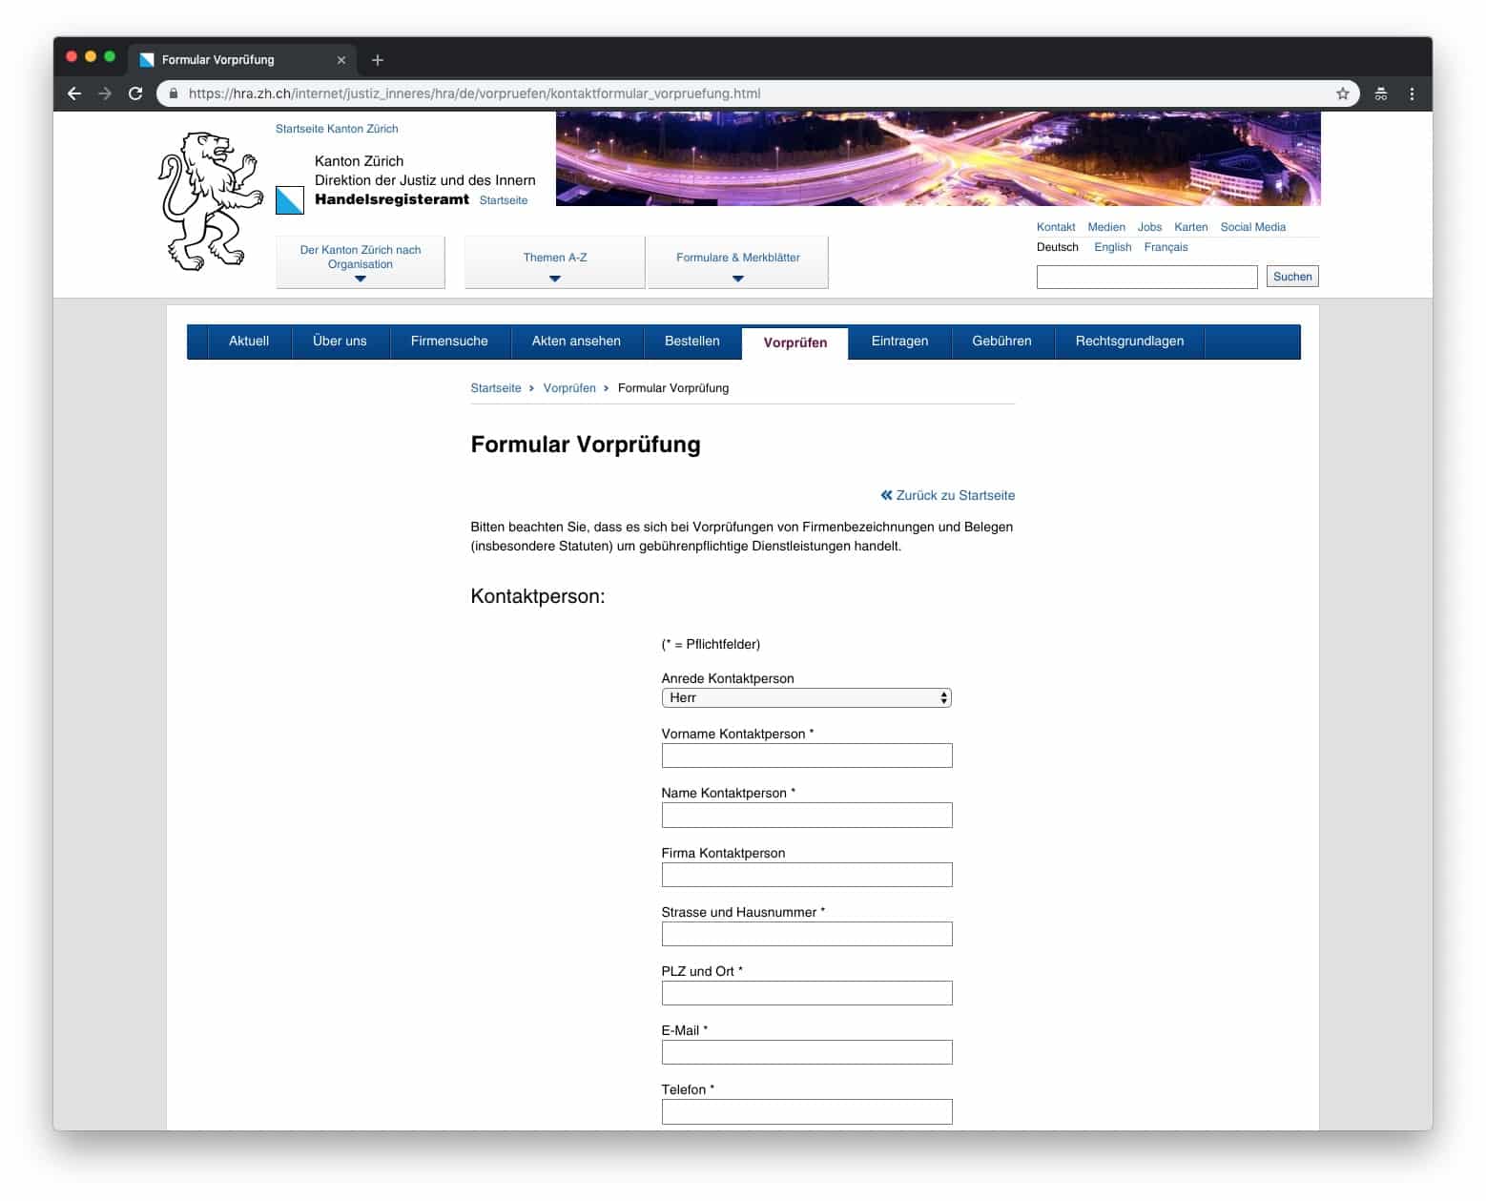Open a new browser tab
1486x1201 pixels.
[x=378, y=60]
